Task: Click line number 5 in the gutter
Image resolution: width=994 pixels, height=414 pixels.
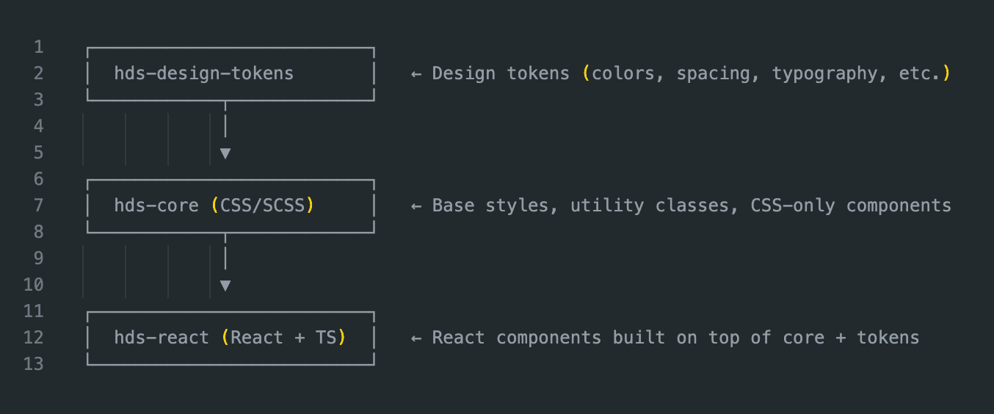Action: pyautogui.click(x=39, y=153)
